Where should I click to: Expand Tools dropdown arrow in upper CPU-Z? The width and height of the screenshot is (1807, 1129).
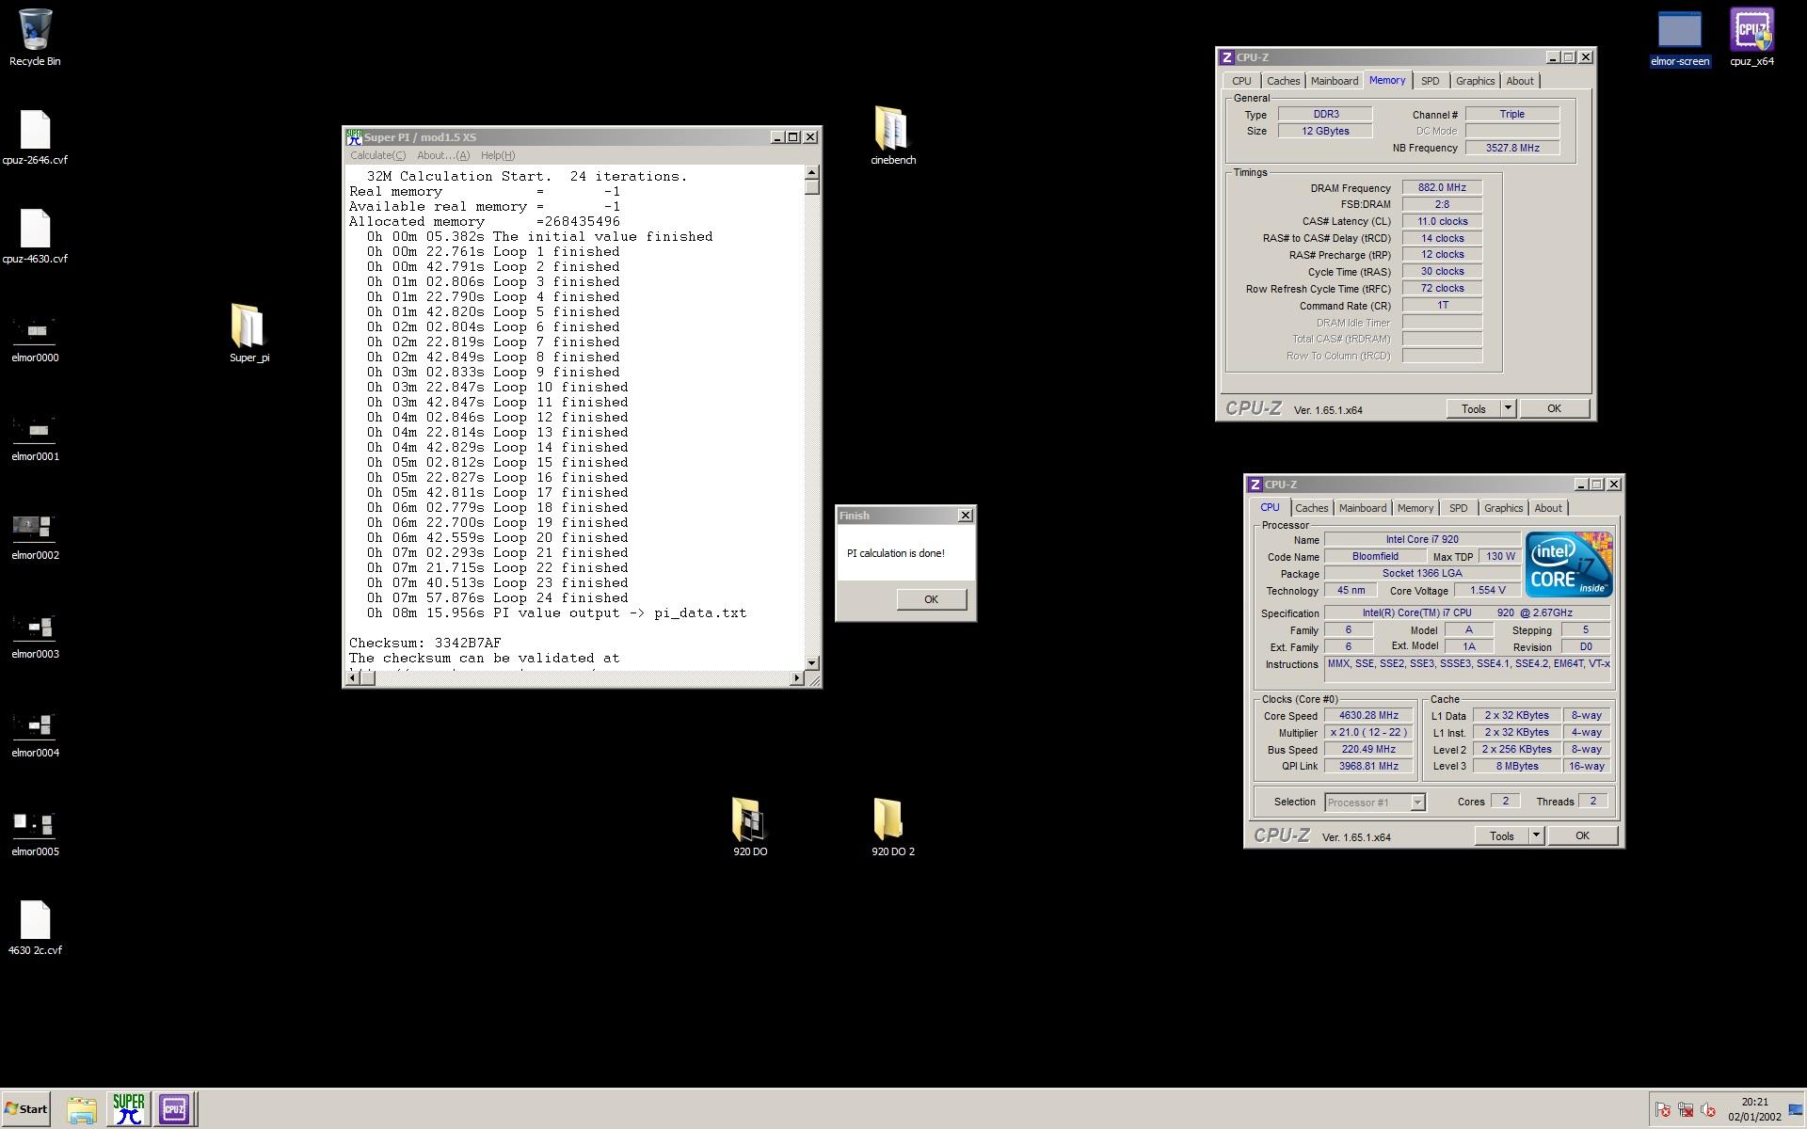(1508, 408)
